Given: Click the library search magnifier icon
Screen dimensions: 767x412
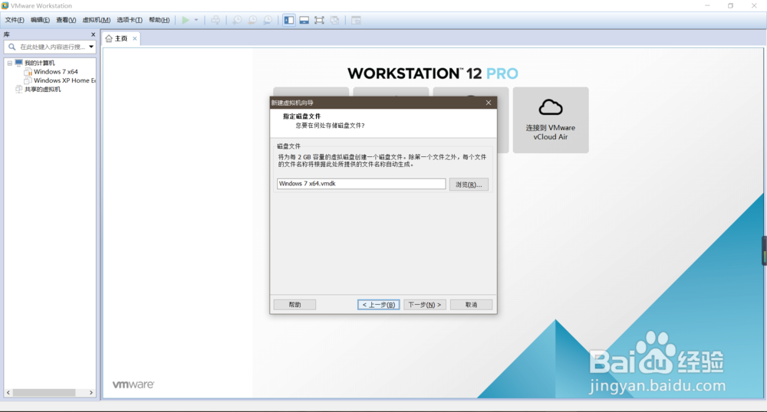Looking at the screenshot, I should point(12,47).
